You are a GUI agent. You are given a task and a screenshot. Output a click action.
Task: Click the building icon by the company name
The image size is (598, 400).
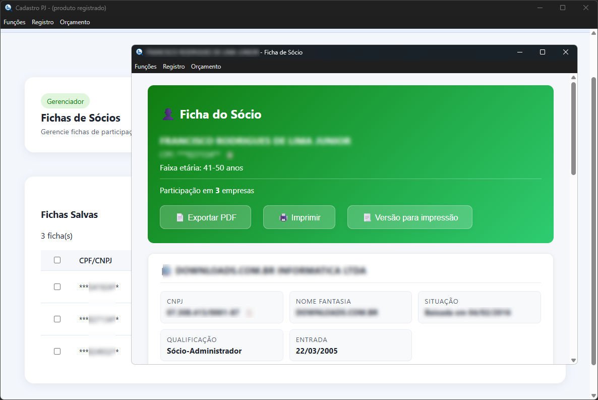pos(166,271)
